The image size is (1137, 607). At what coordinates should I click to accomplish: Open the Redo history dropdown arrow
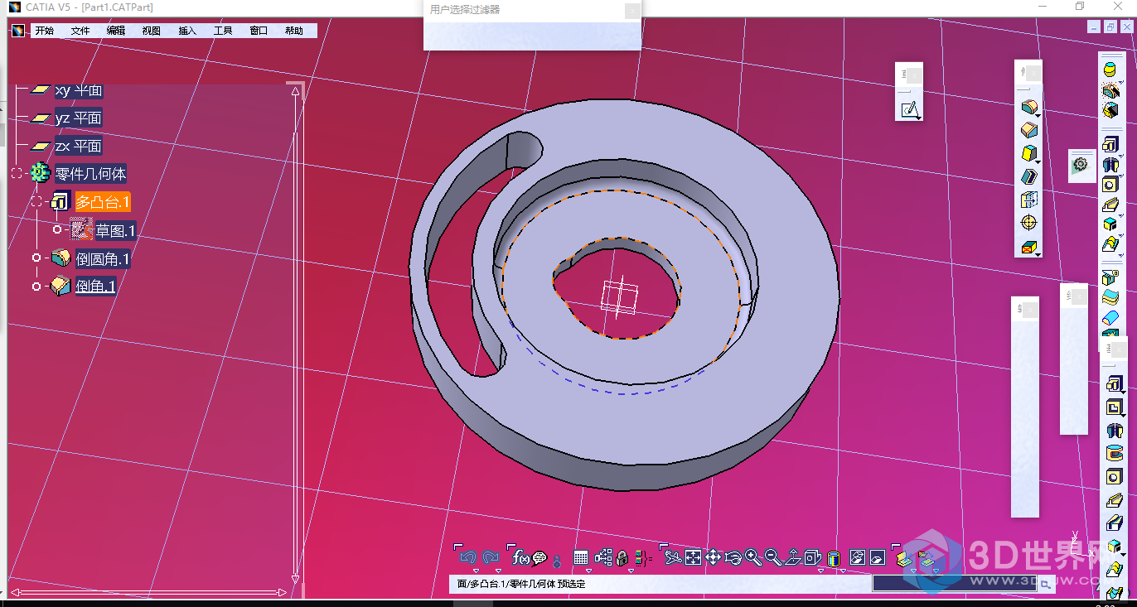pos(498,571)
